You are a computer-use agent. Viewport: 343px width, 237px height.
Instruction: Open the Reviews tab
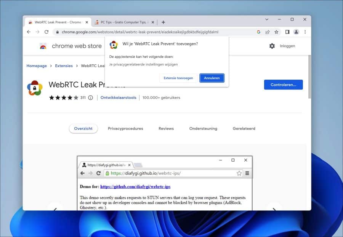point(166,128)
